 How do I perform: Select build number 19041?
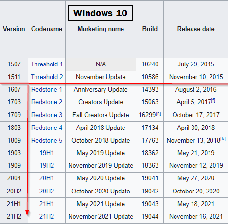(x=150, y=178)
